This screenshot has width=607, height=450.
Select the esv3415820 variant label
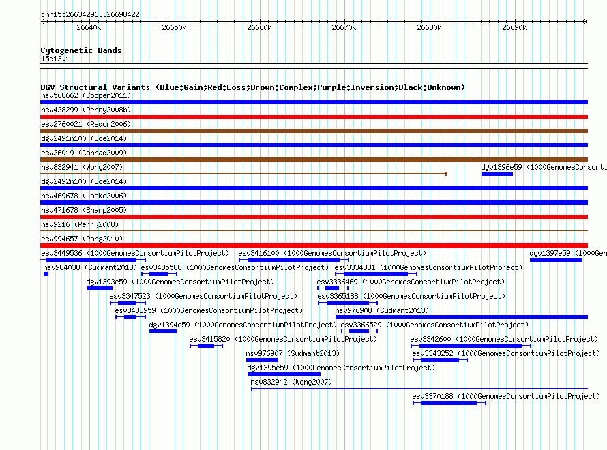click(283, 339)
